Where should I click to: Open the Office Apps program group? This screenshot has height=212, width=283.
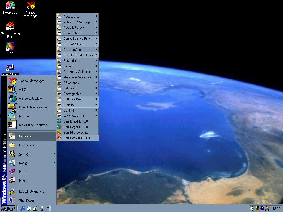[x=77, y=83]
